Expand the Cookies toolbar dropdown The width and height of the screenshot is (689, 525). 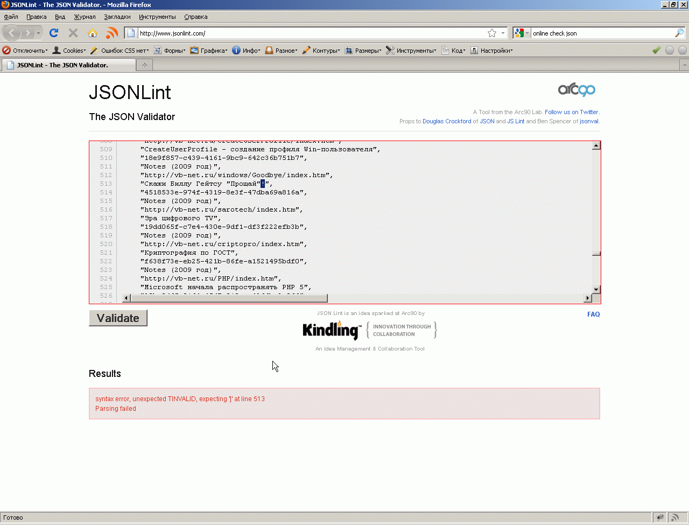[x=69, y=51]
